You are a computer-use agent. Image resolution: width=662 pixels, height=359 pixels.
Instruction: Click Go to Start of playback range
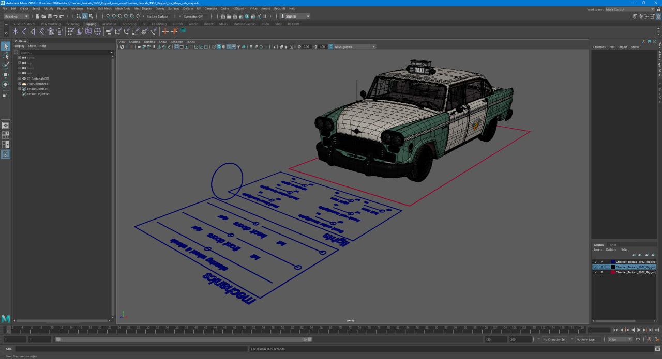pyautogui.click(x=615, y=330)
